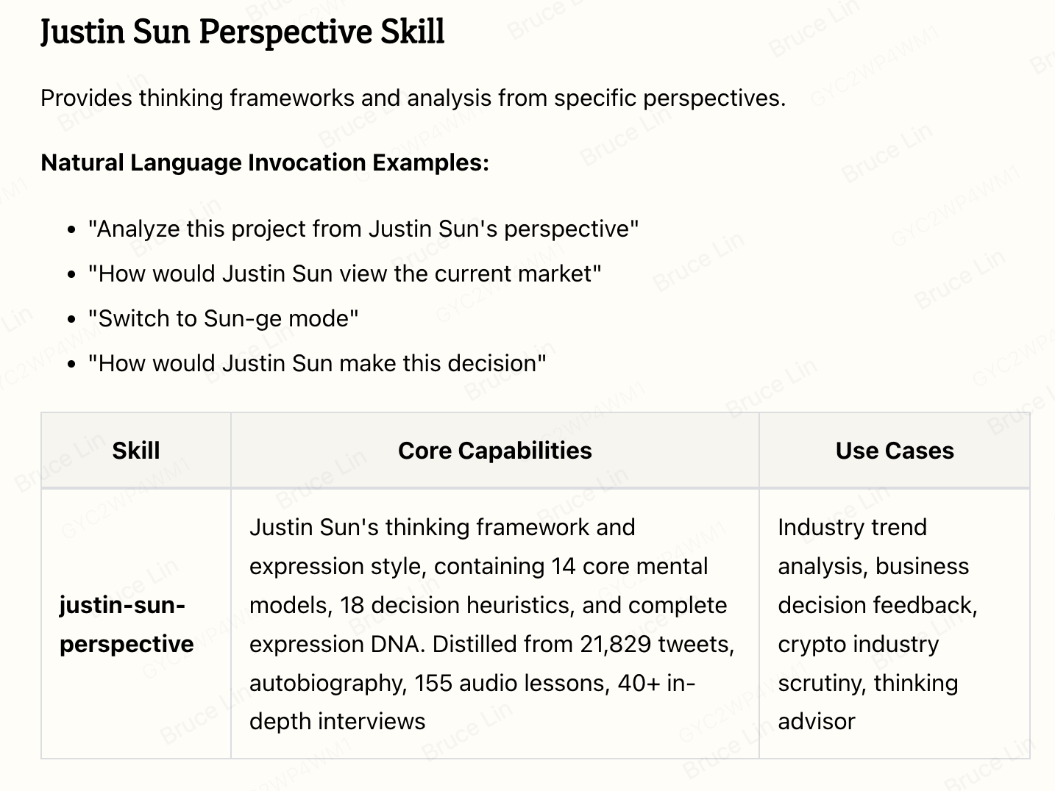Click the "make this decision" example bullet
The width and height of the screenshot is (1055, 791).
click(x=317, y=363)
